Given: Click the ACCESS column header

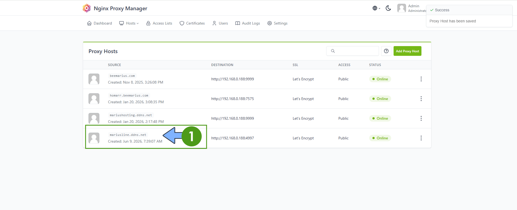Looking at the screenshot, I should pos(344,65).
